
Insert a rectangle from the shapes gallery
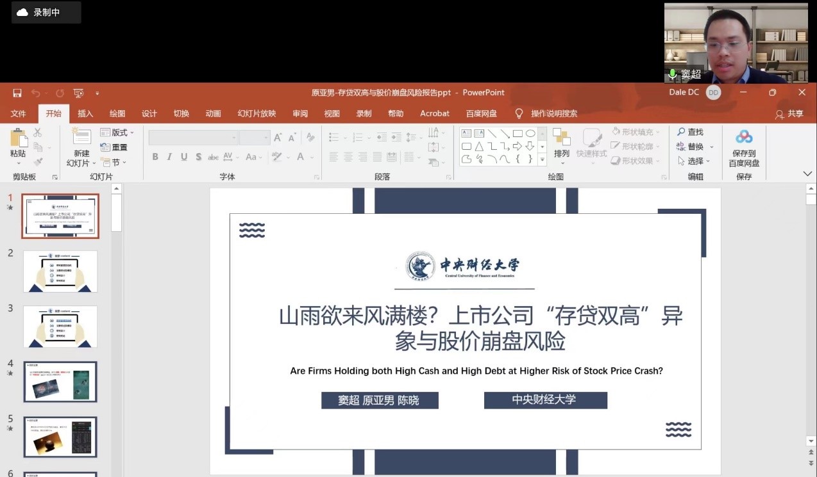point(519,133)
